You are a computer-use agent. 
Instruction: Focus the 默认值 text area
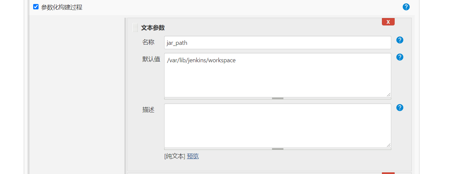[x=277, y=75]
